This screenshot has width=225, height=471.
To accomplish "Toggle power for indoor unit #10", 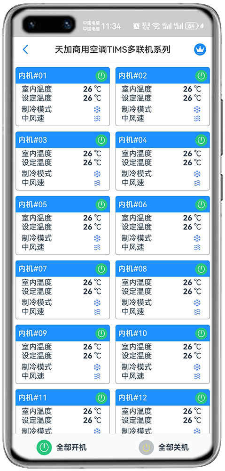I will click(x=202, y=333).
